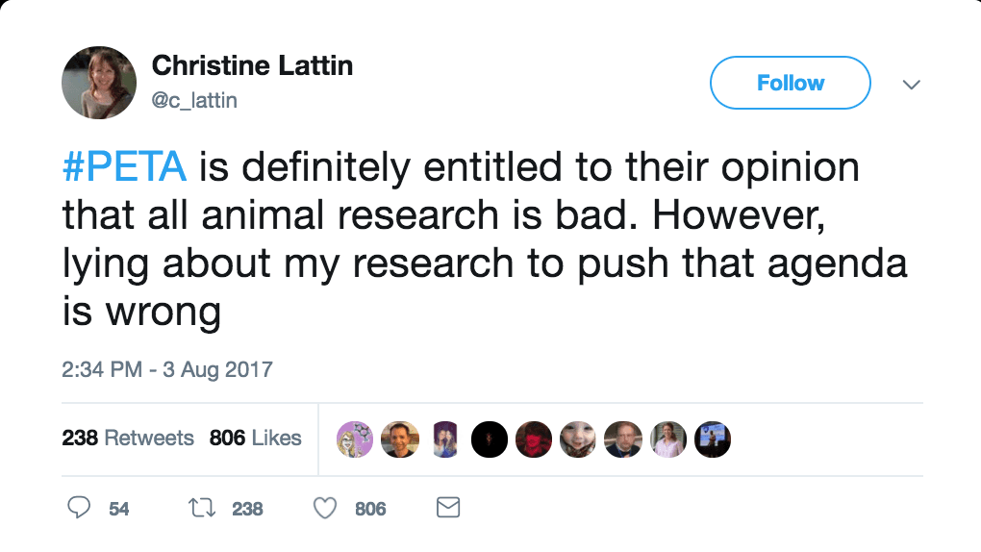Image resolution: width=981 pixels, height=552 pixels.
Task: Click the retweet count next to arrows
Action: coord(247,509)
